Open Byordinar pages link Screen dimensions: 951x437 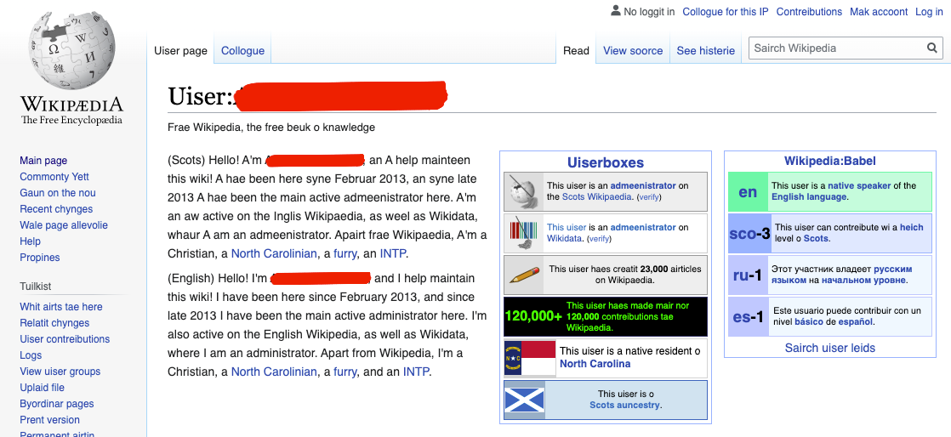(57, 404)
